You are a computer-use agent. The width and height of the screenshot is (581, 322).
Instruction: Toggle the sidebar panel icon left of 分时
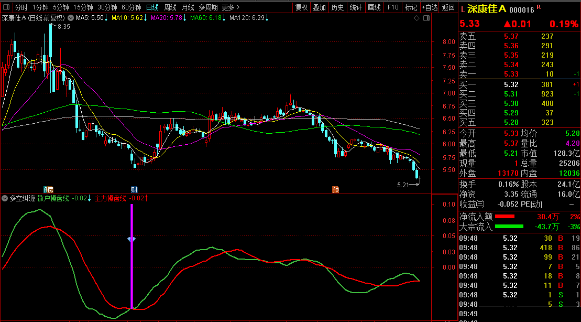point(7,7)
